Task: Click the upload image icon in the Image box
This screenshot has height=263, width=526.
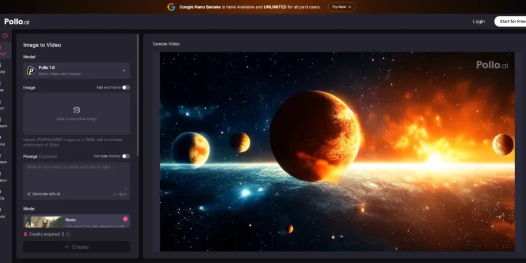Action: (x=77, y=110)
